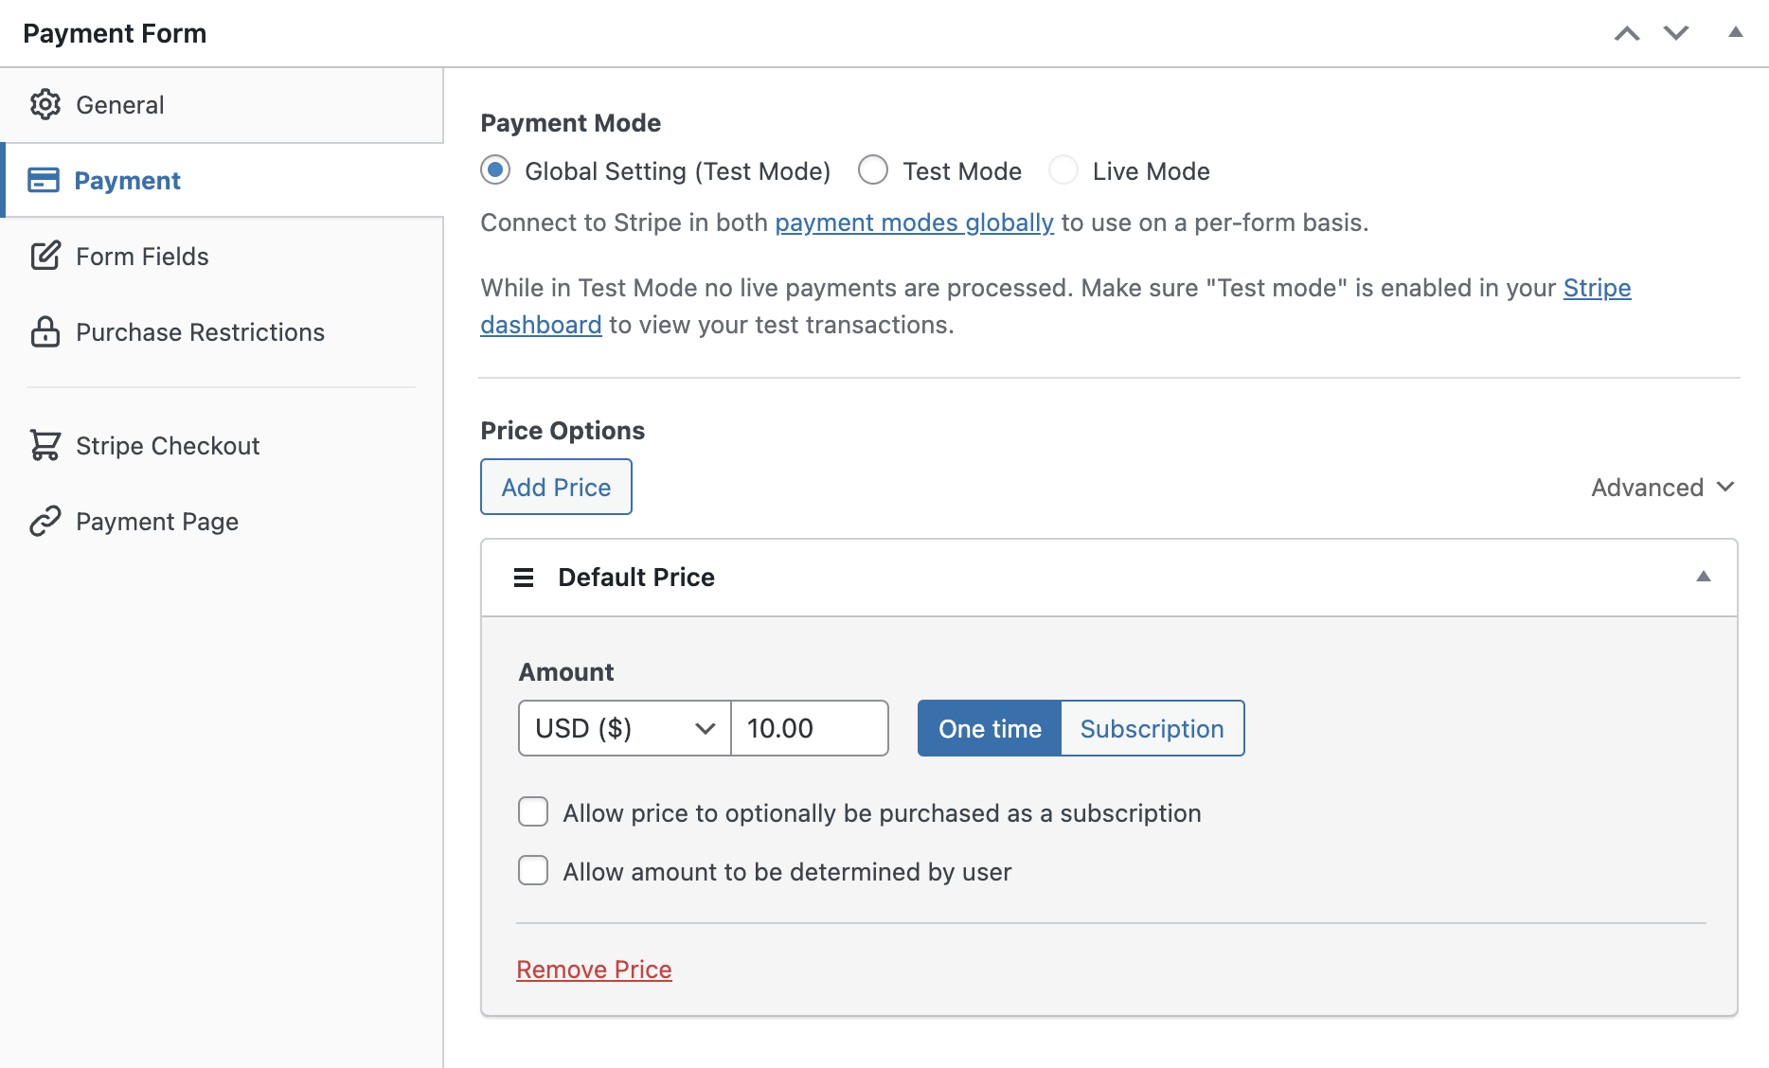Image resolution: width=1769 pixels, height=1068 pixels.
Task: Click the Add Price button
Action: tap(556, 487)
